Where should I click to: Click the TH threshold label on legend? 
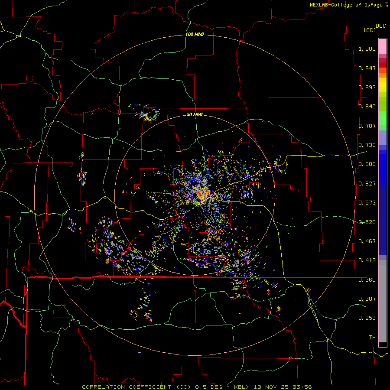[x=372, y=338]
